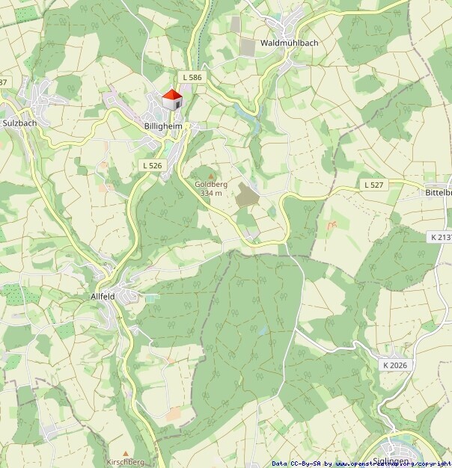Select the L 526 road shield
Viewport: 452px width, 468px height.
(x=153, y=165)
